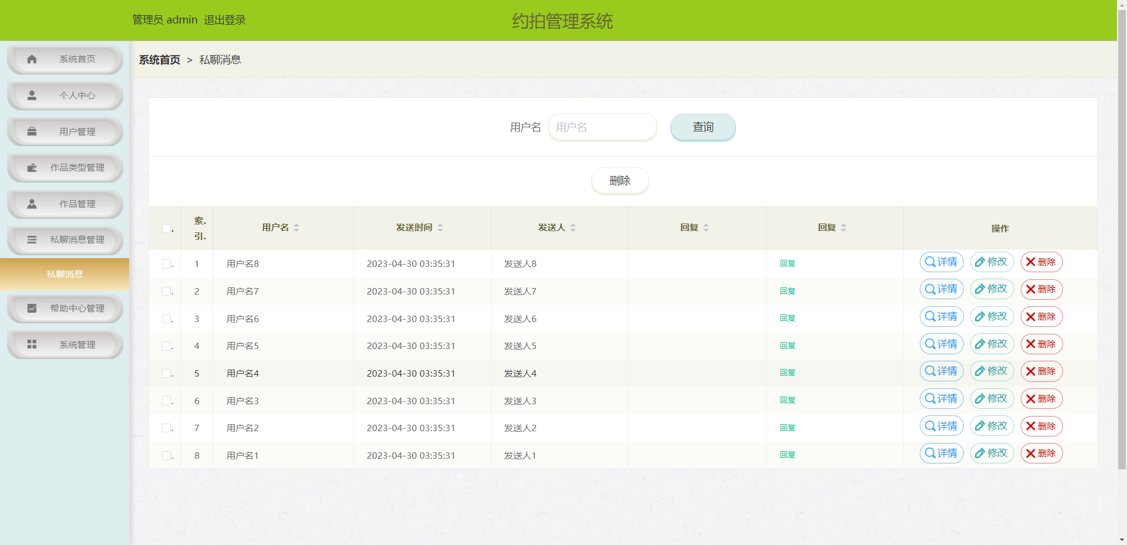
Task: Click the 查询 search button
Action: tap(703, 127)
